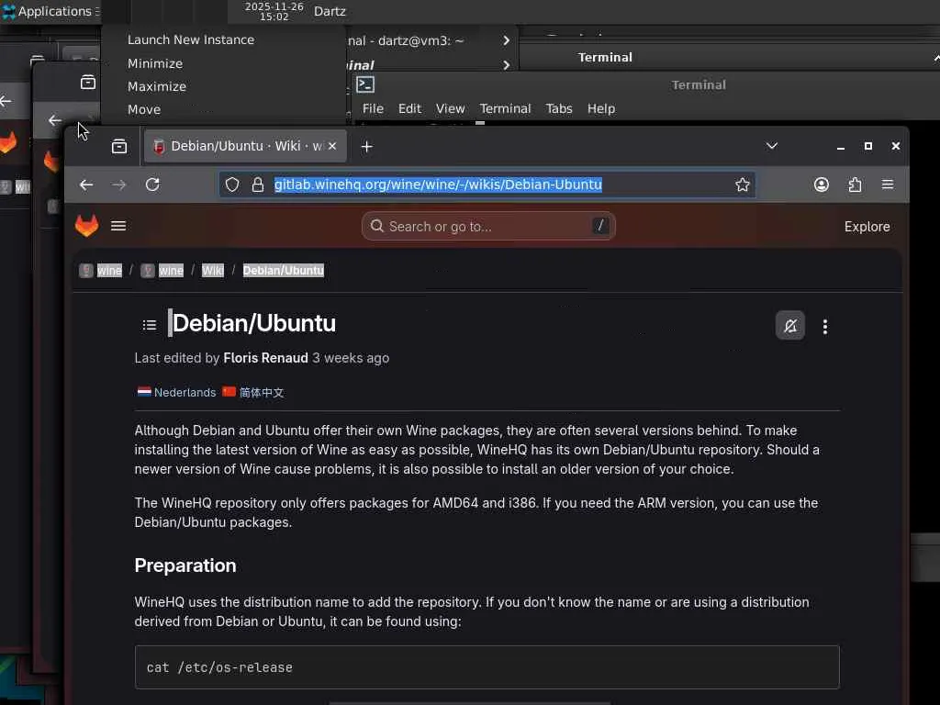This screenshot has height=705, width=940.
Task: Open Terminal Help menu
Action: pos(601,108)
